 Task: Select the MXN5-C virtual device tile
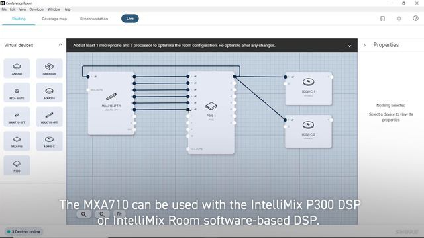49,141
